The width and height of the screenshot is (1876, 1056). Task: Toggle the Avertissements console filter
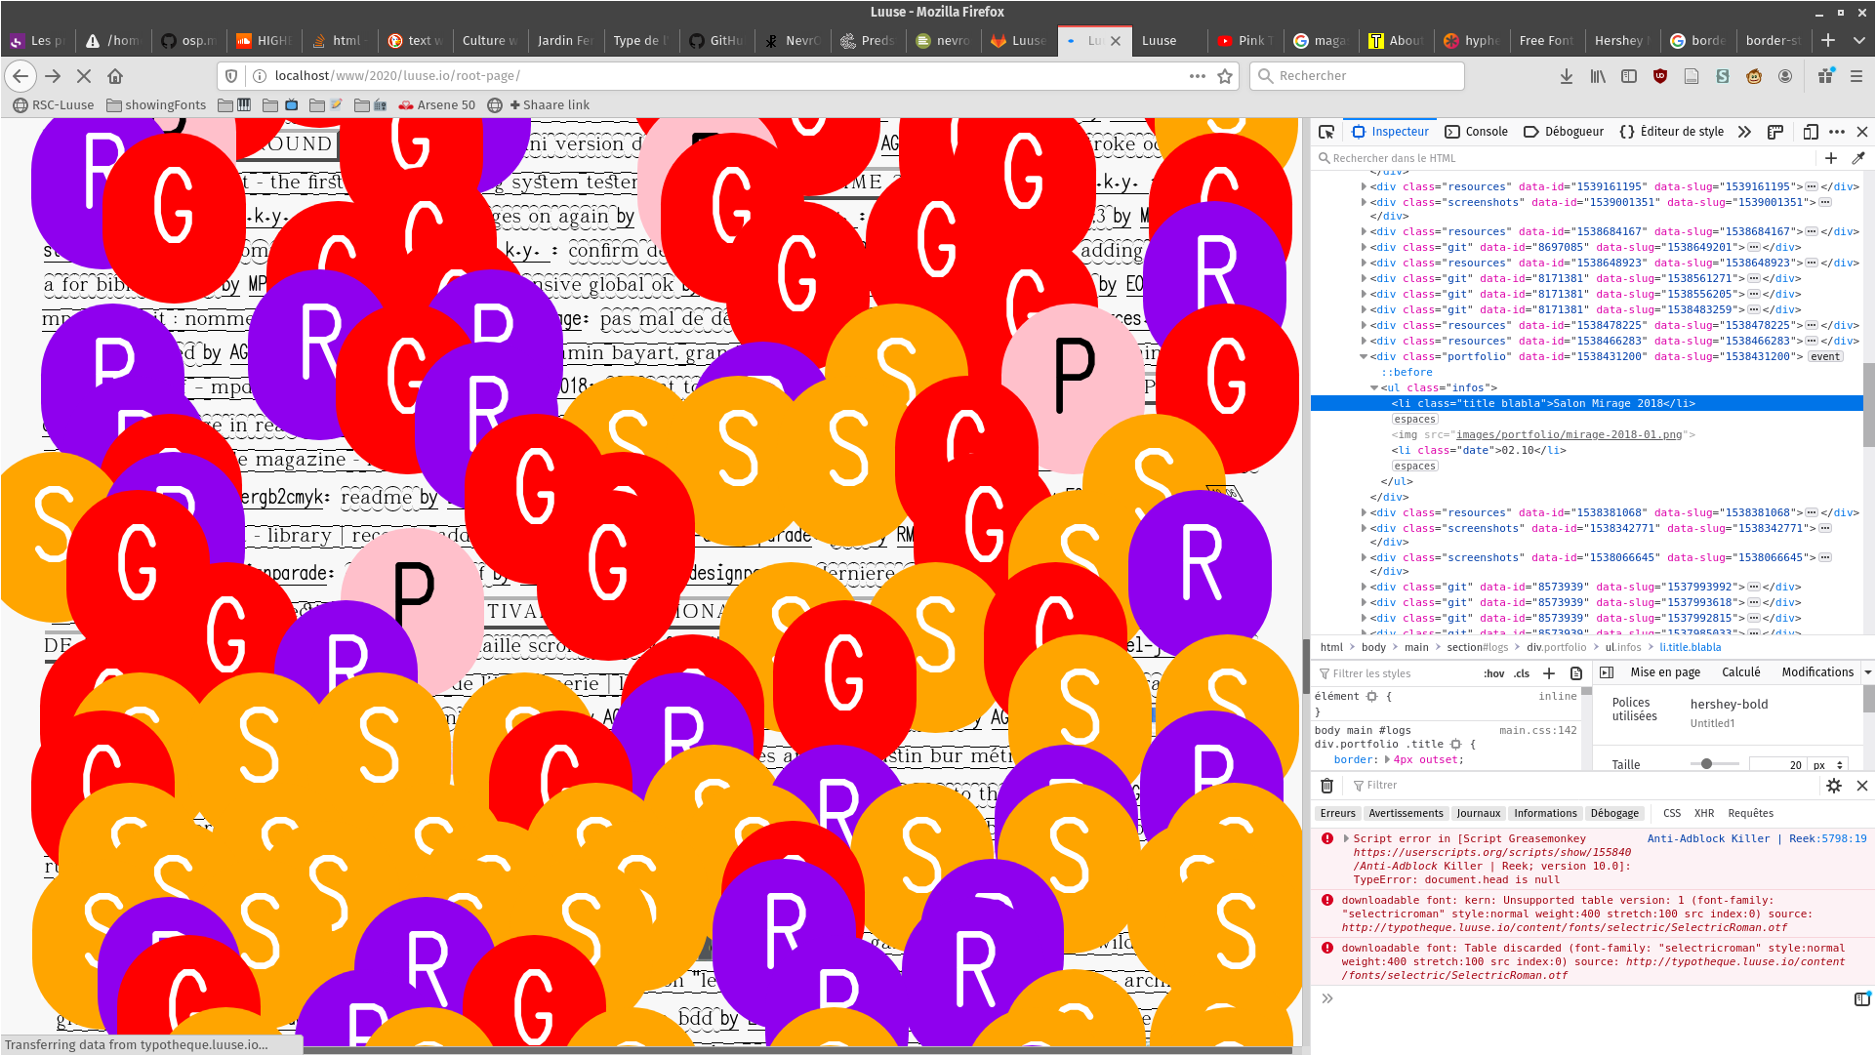coord(1405,813)
